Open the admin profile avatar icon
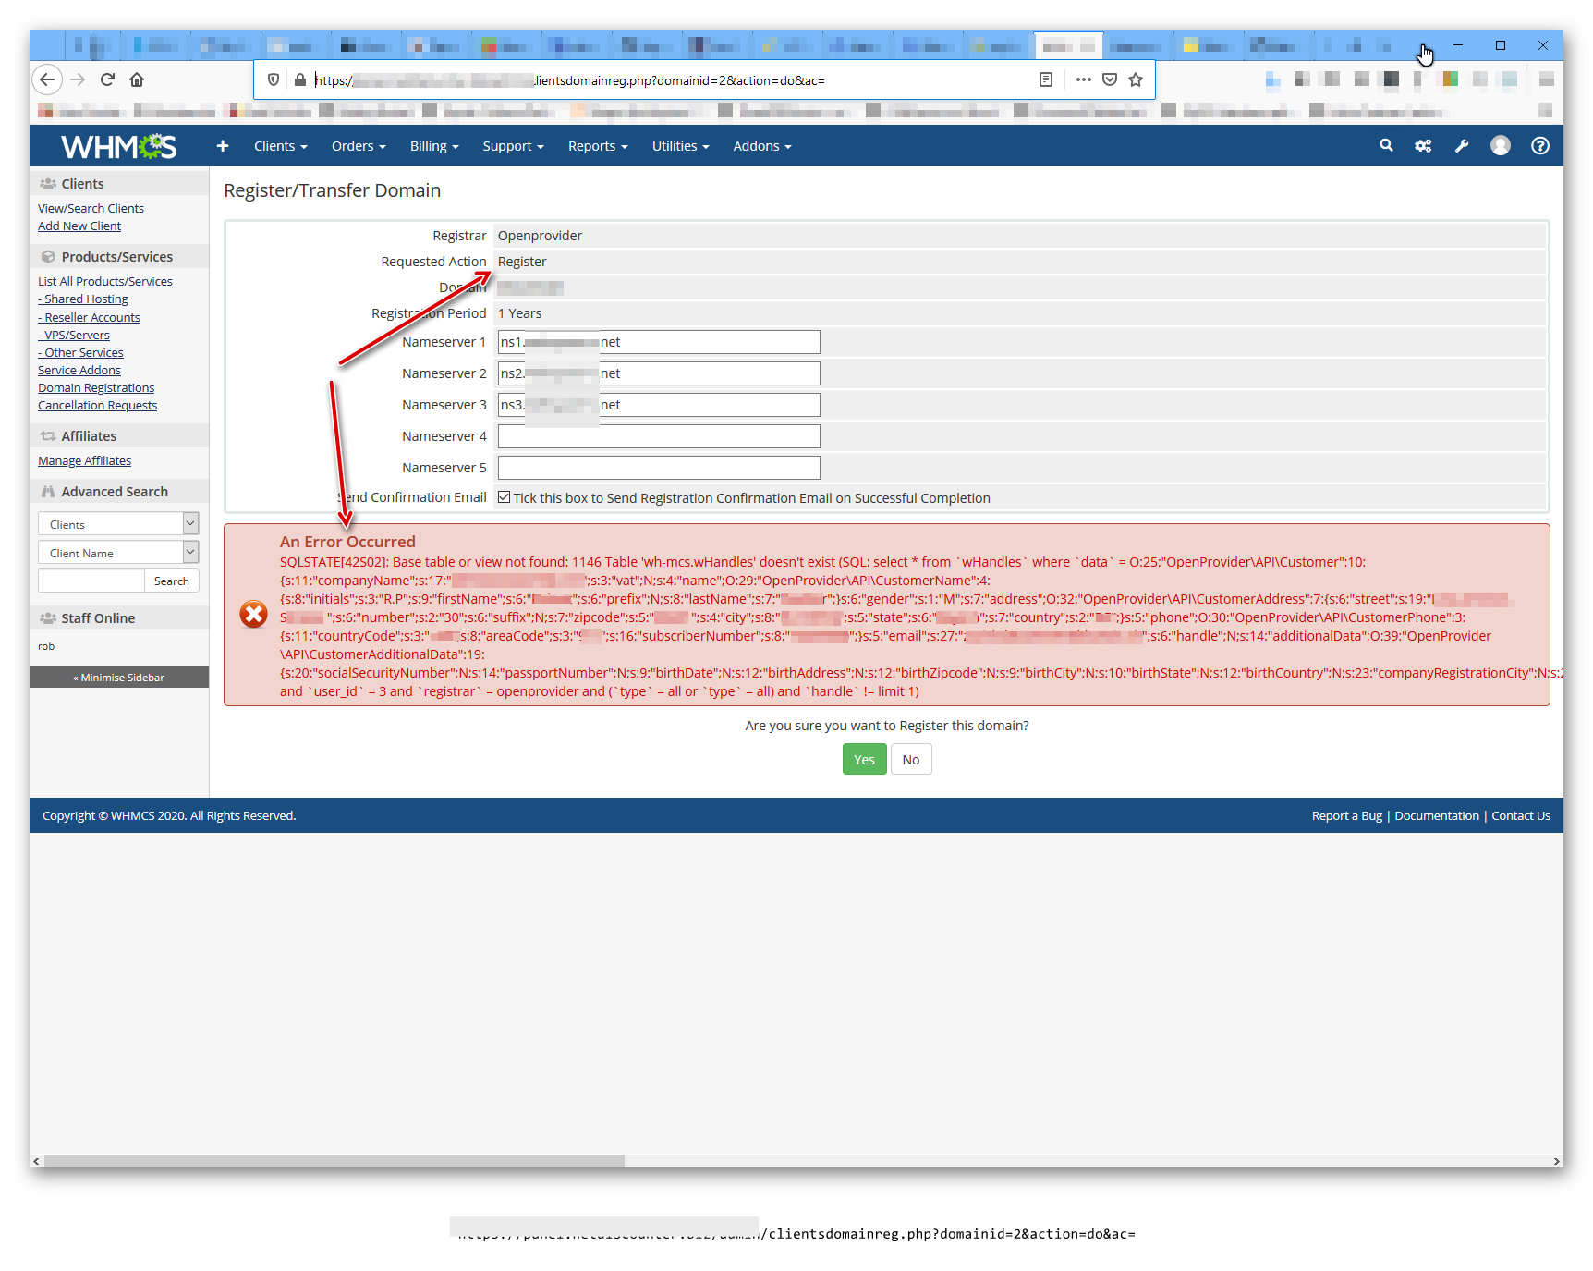Screen dimensions: 1593x1271 pyautogui.click(x=1501, y=145)
